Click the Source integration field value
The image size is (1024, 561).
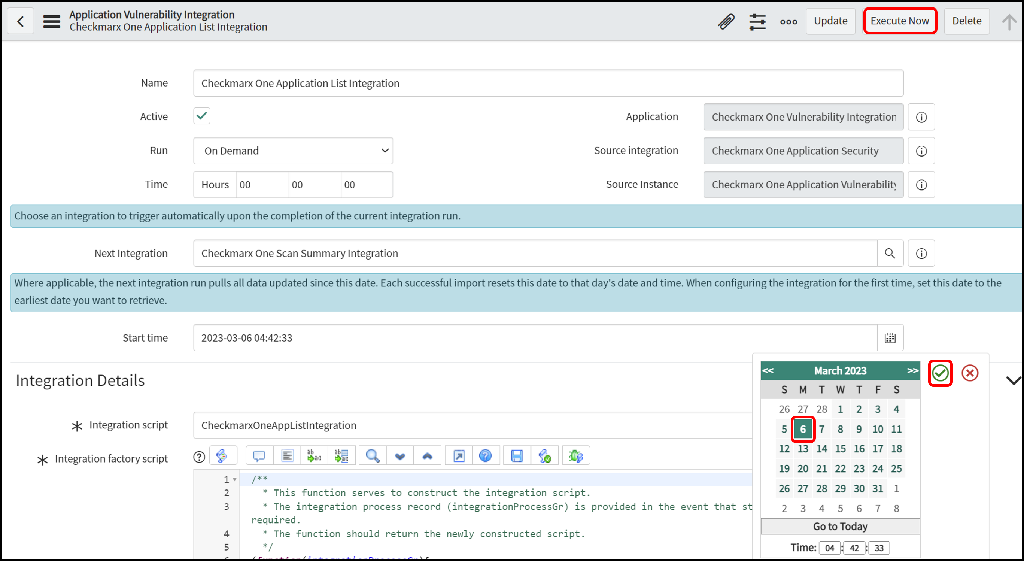(x=803, y=151)
